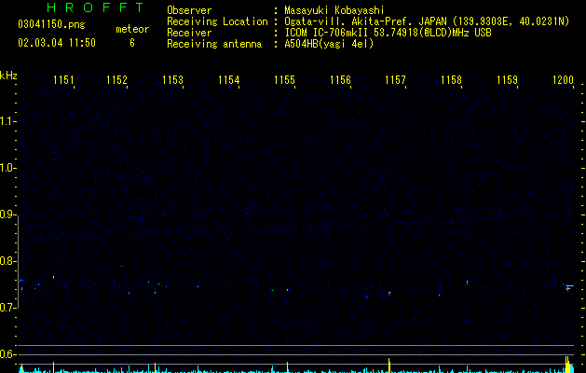Click the 1157 time axis marker
This screenshot has height=373, width=586.
pos(395,80)
